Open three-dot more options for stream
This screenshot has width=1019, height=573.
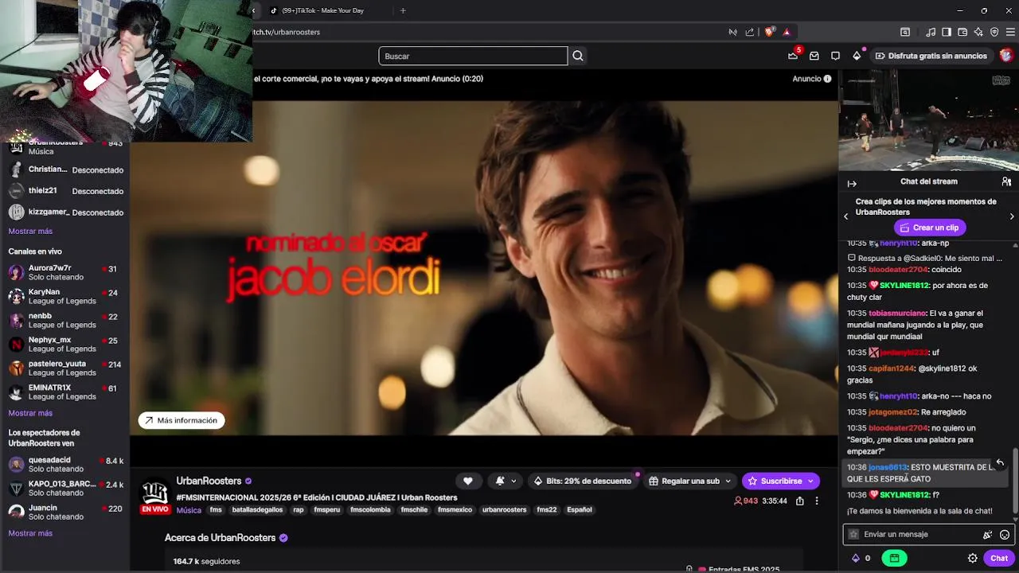816,501
